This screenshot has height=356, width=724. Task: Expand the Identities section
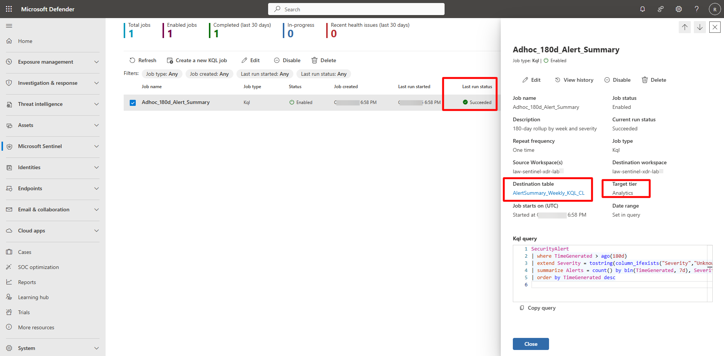53,167
